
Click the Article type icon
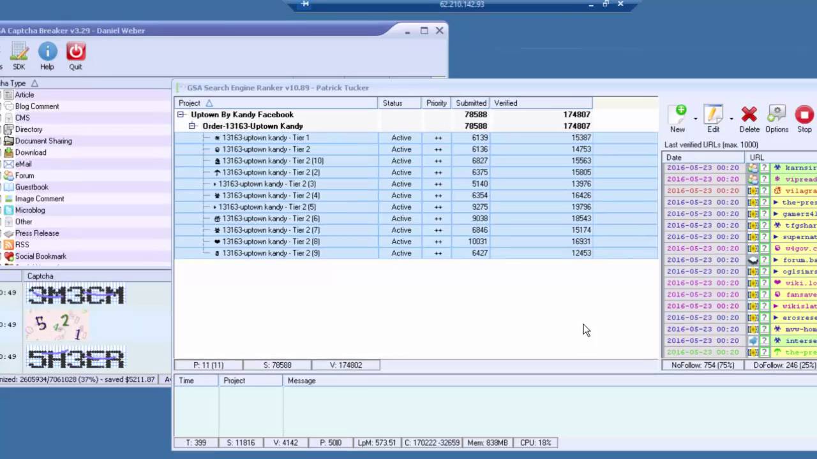pyautogui.click(x=8, y=95)
